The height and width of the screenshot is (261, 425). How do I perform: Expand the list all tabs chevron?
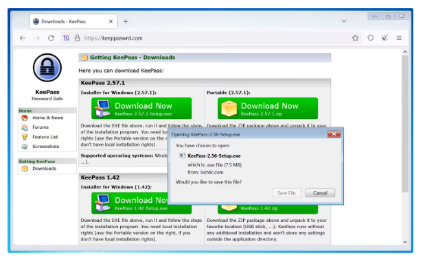tap(344, 21)
